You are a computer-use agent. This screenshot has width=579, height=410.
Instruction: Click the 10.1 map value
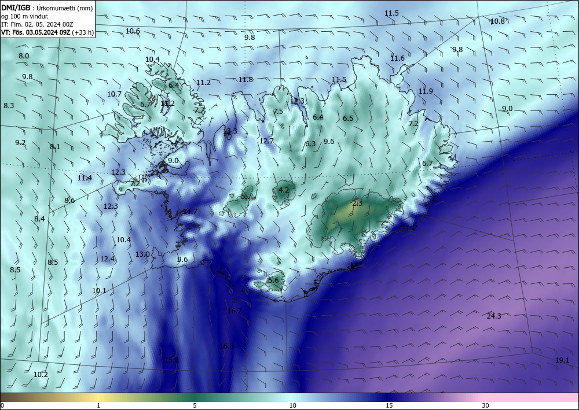[99, 291]
